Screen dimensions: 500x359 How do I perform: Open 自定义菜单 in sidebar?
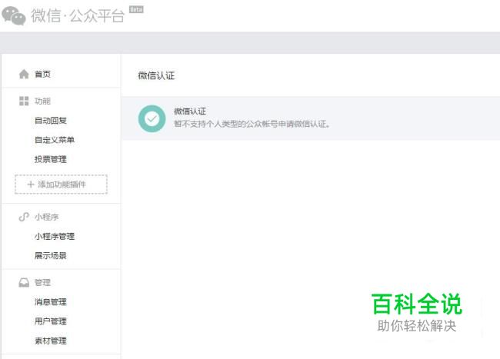tap(55, 140)
